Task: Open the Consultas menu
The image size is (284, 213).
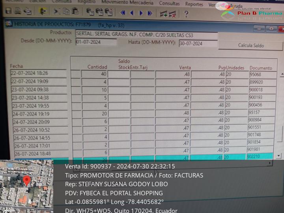Action: [x=169, y=3]
